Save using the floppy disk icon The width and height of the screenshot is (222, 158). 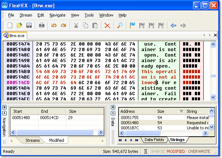click(x=29, y=25)
